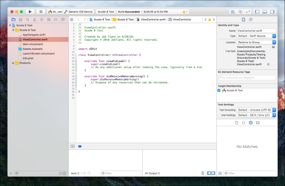285x186 pixels.
Task: Click the add file plus button
Action: pos(11,173)
